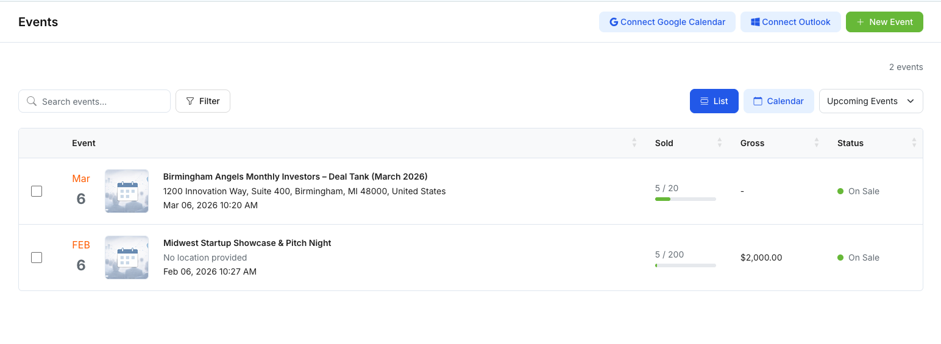Click the 5 / 20 sold progress bar
Image resolution: width=941 pixels, height=344 pixels.
[x=685, y=199]
